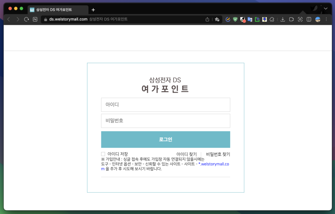Minimize the browser window
Screen dimensions: 335x214
pyautogui.click(x=16, y=9)
